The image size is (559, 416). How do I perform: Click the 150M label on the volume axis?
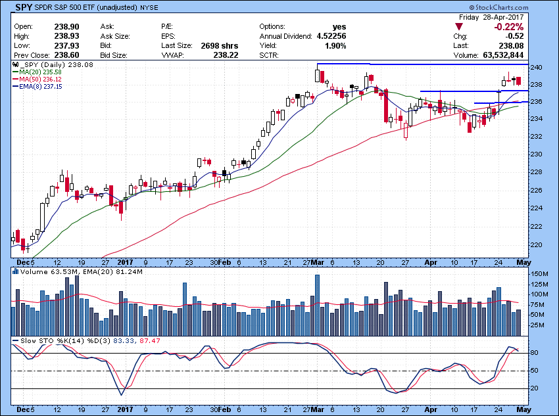click(539, 274)
